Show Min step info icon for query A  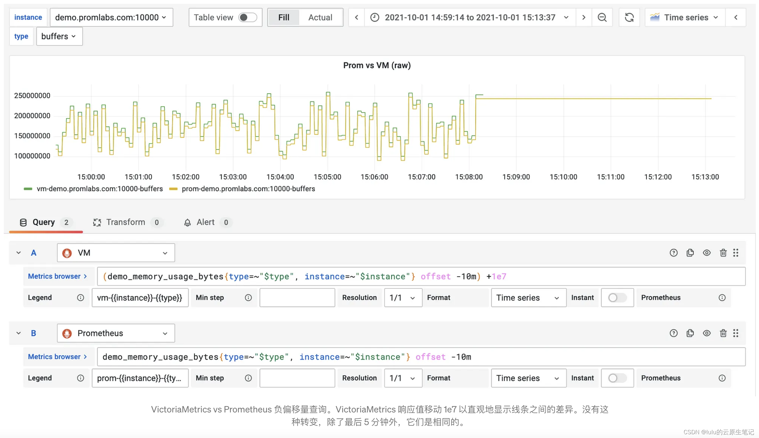pos(248,298)
